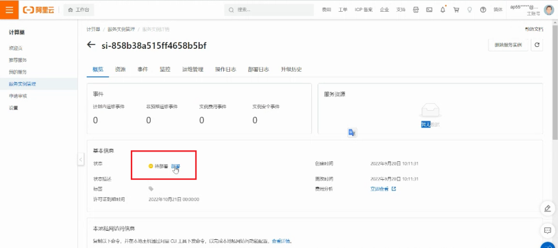This screenshot has height=248, width=558.
Task: Open the orange hamburger navigation menu
Action: (x=9, y=9)
